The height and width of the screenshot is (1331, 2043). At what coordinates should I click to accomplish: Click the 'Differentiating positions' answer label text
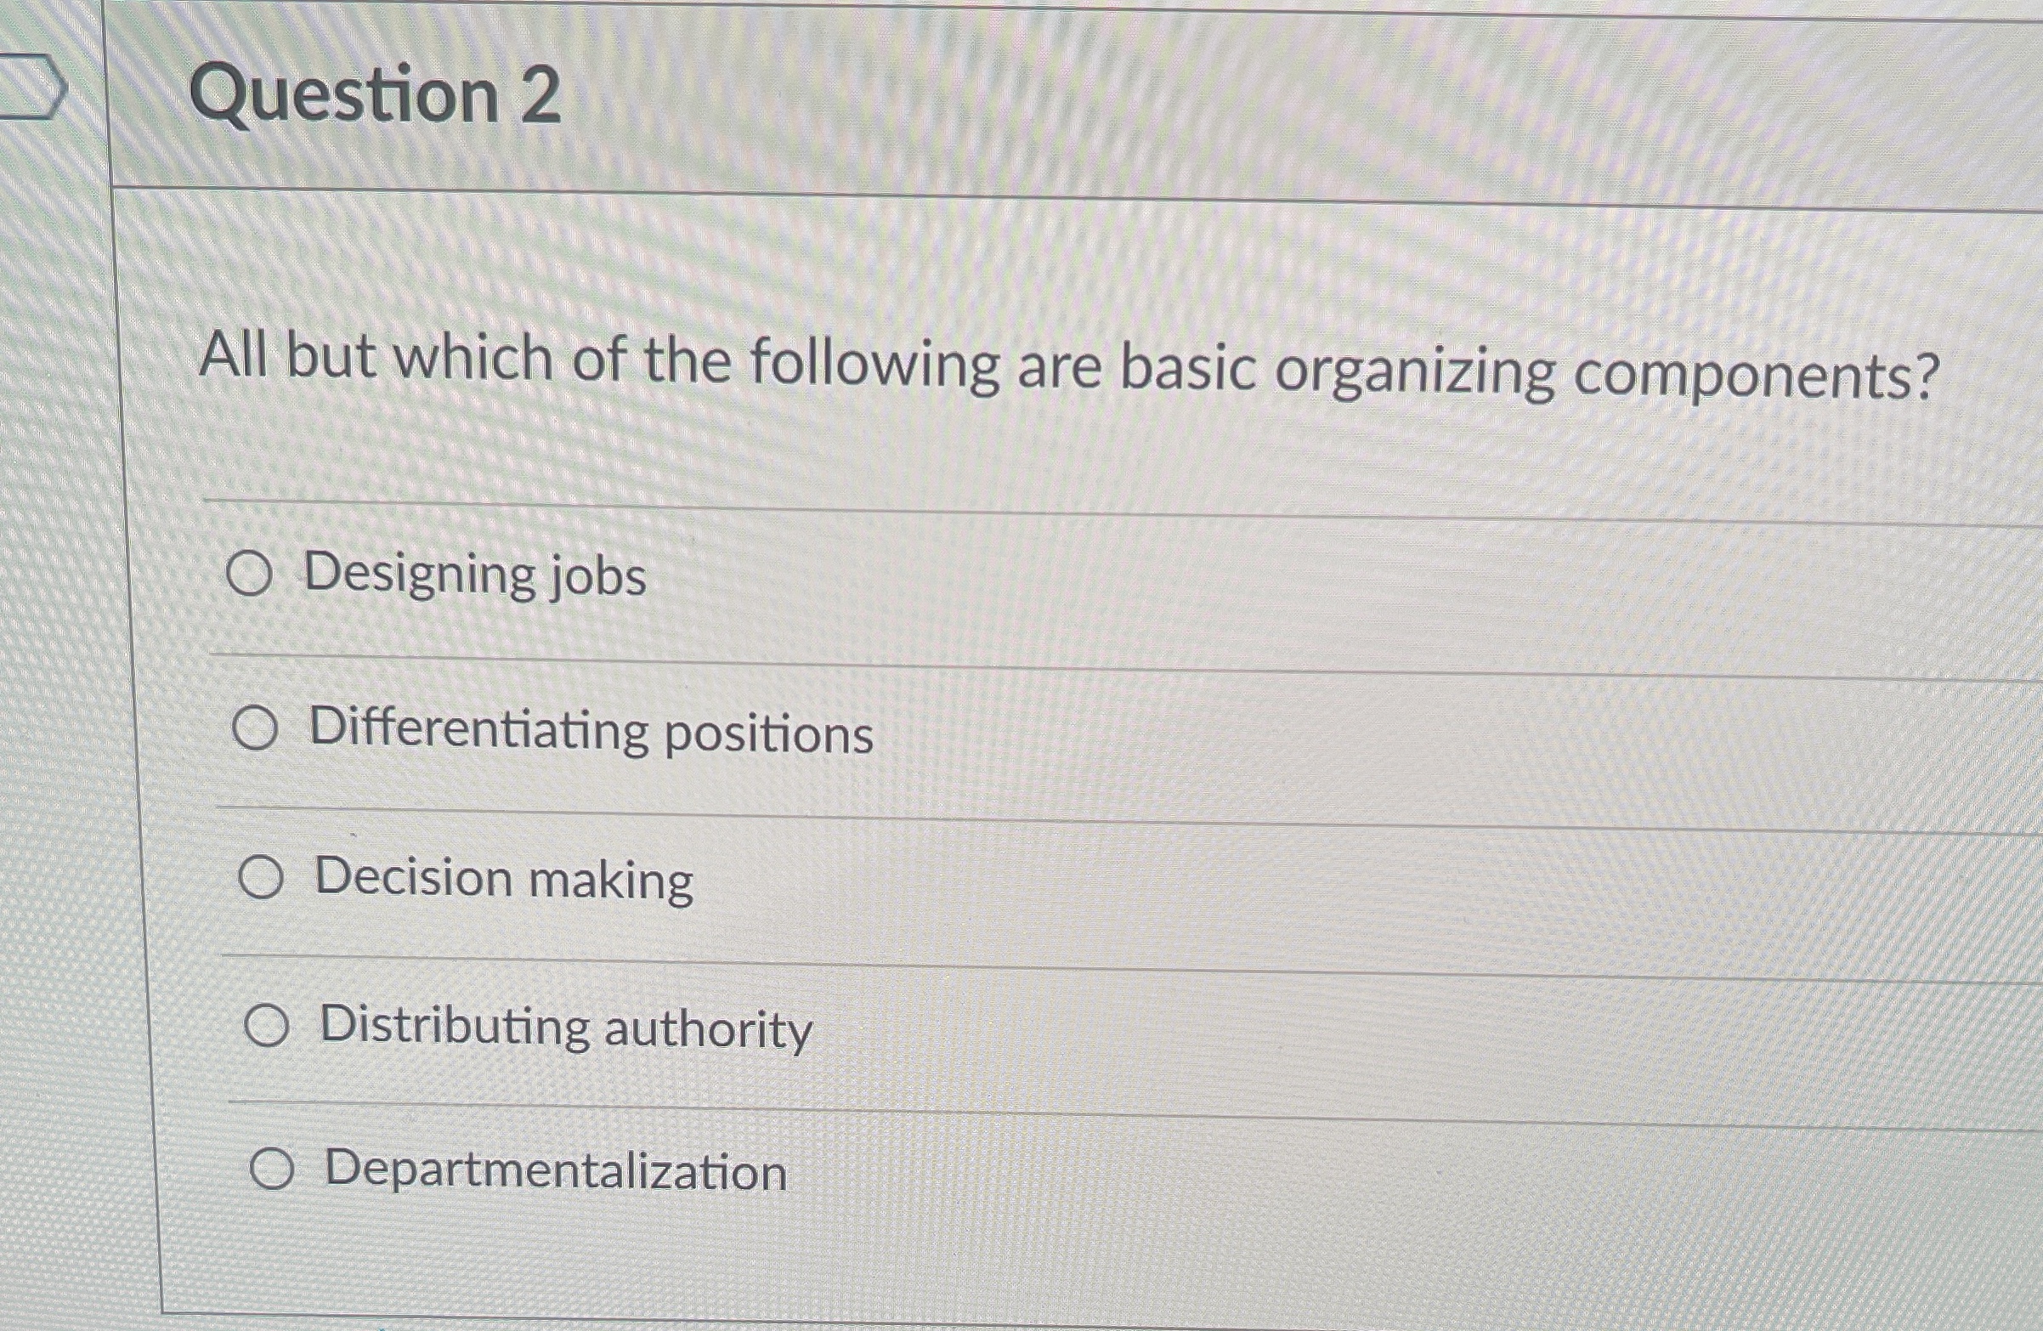(591, 731)
